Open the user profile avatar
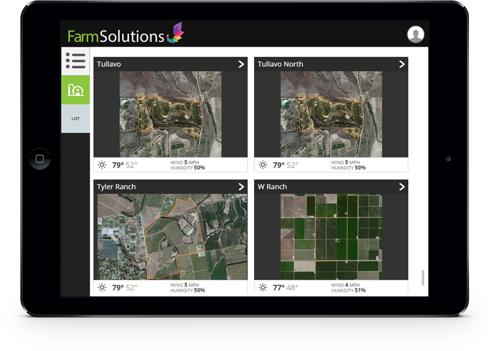The image size is (491, 351). click(x=416, y=34)
